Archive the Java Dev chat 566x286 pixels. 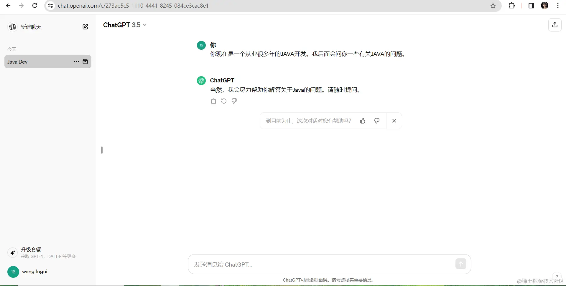(85, 61)
